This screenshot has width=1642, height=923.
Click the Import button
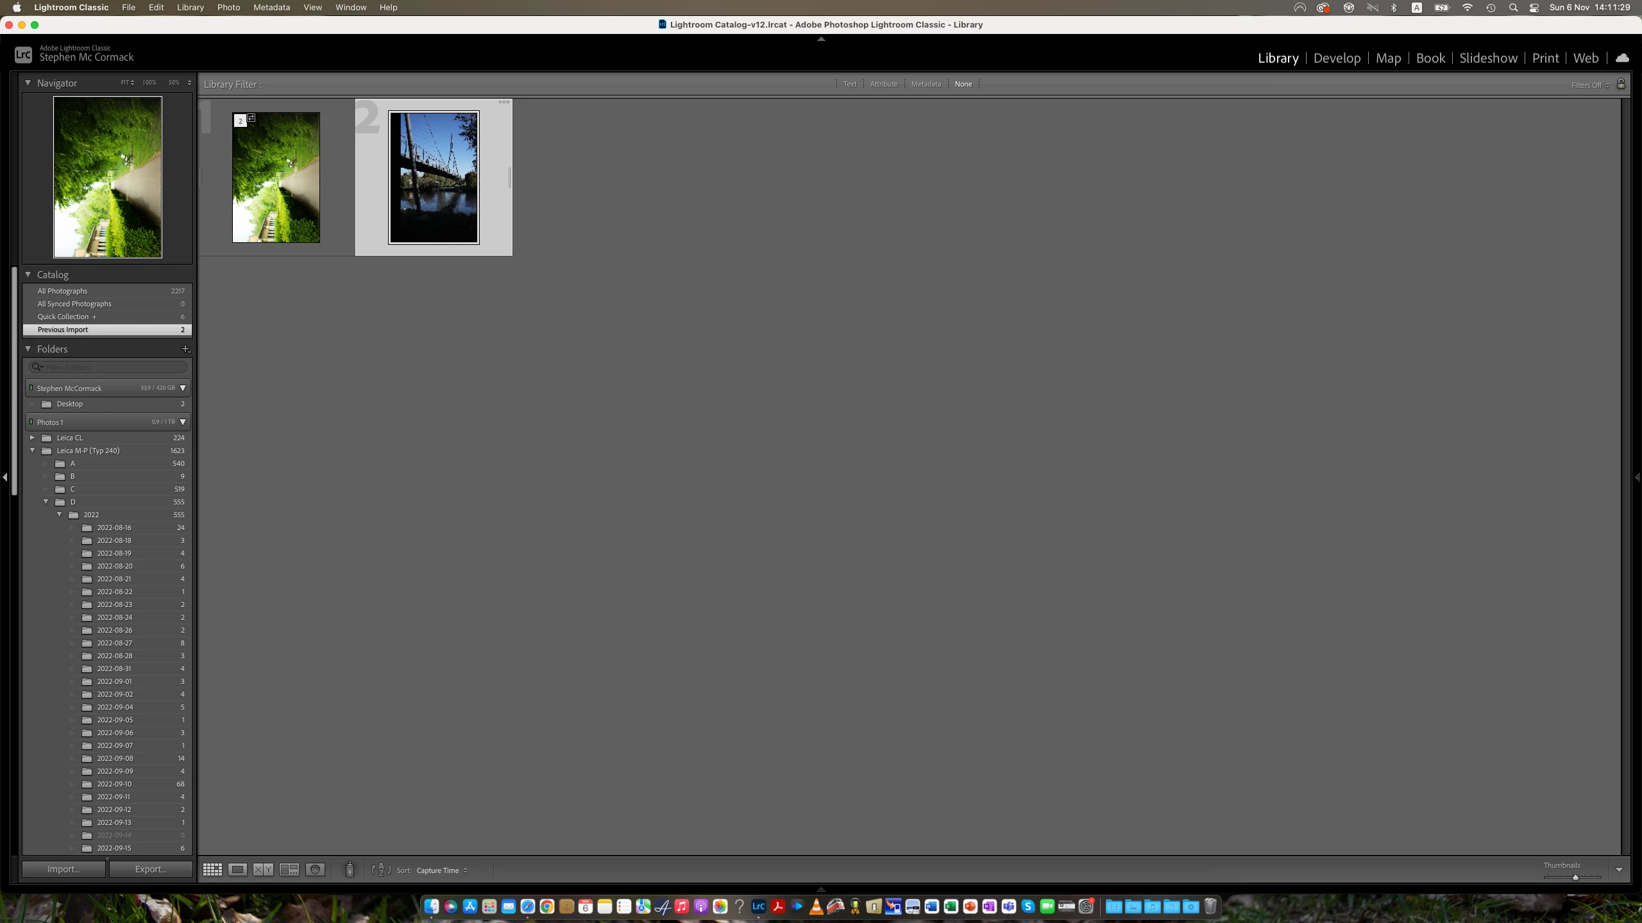click(63, 869)
